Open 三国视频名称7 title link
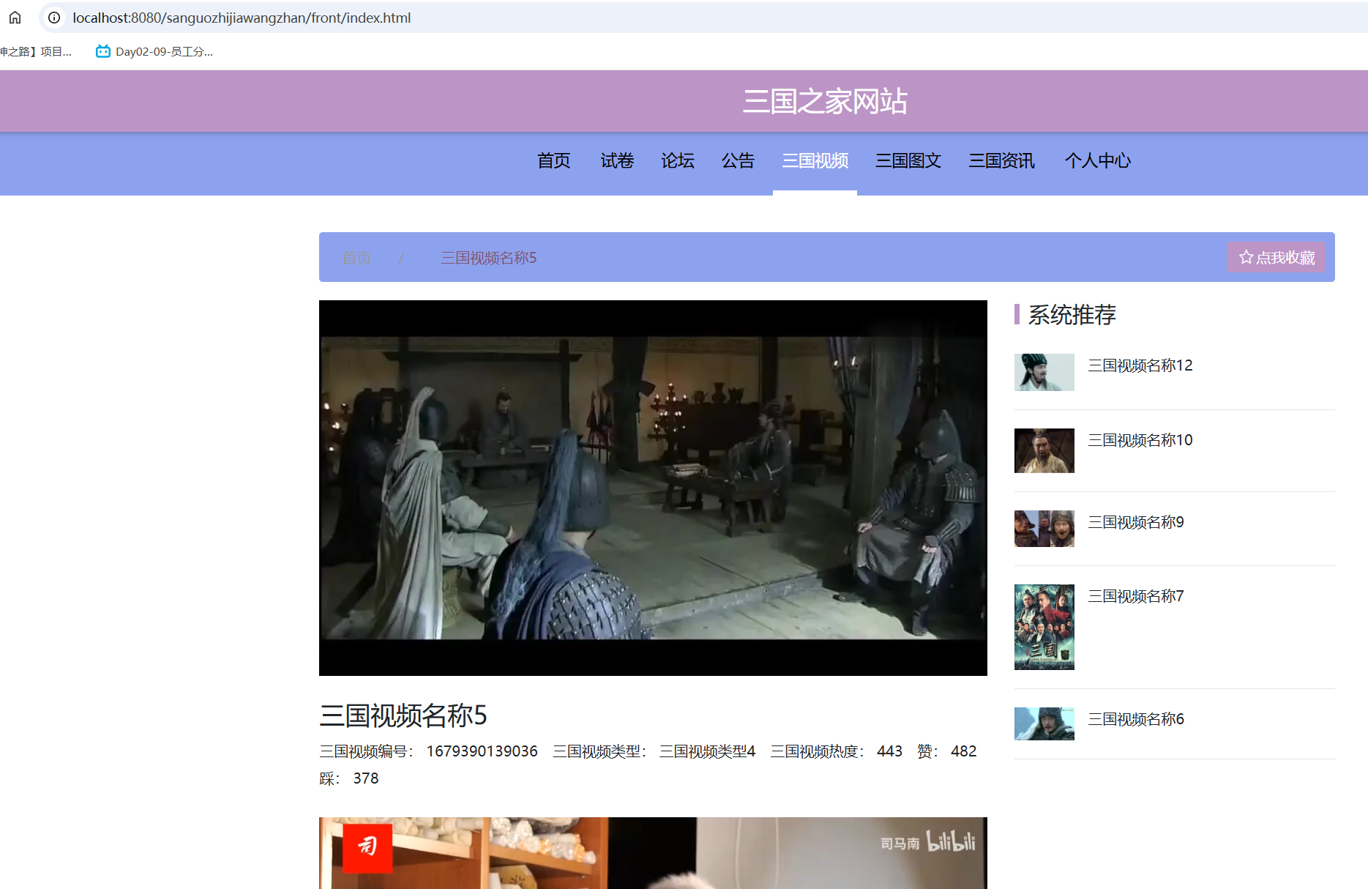This screenshot has height=889, width=1368. pyautogui.click(x=1136, y=596)
